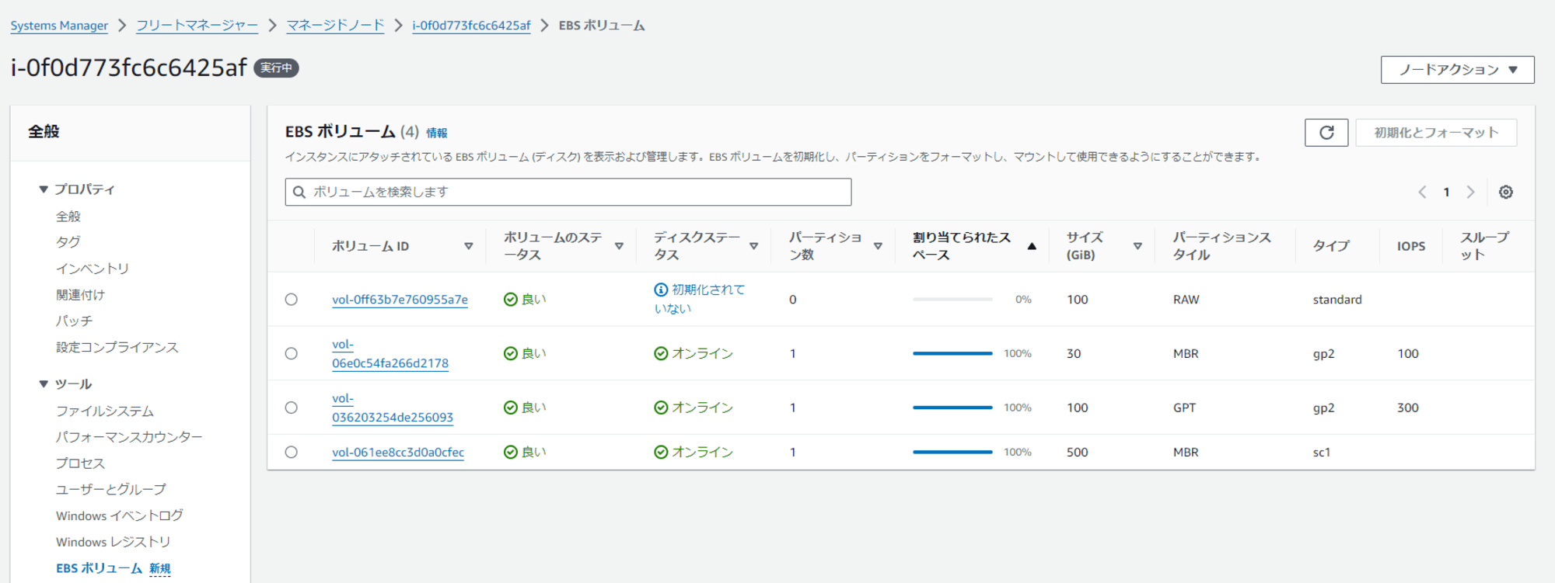Open volume vol-036203254de256093 link

(x=393, y=408)
